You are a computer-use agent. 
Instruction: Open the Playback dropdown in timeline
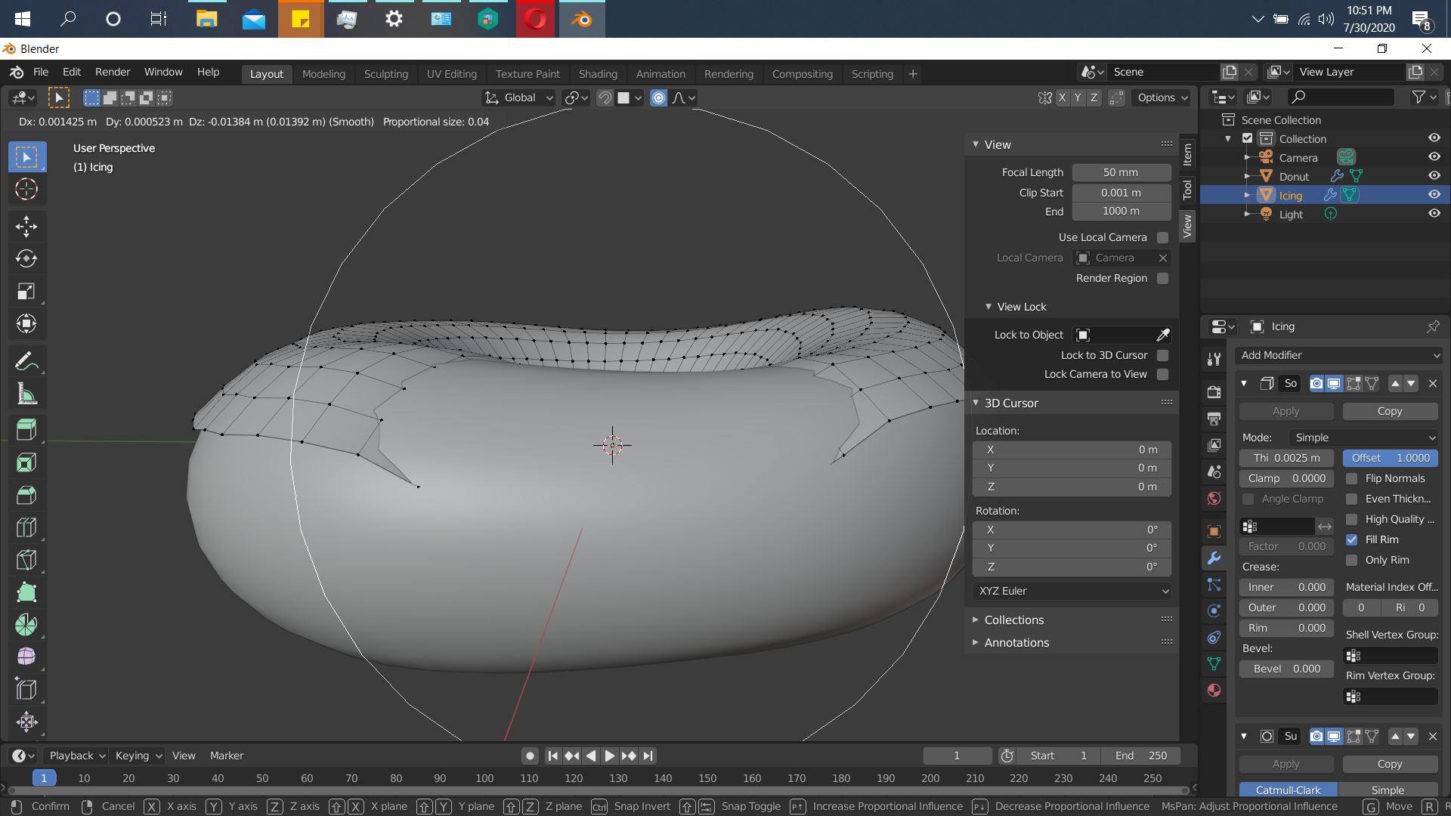[x=76, y=756]
